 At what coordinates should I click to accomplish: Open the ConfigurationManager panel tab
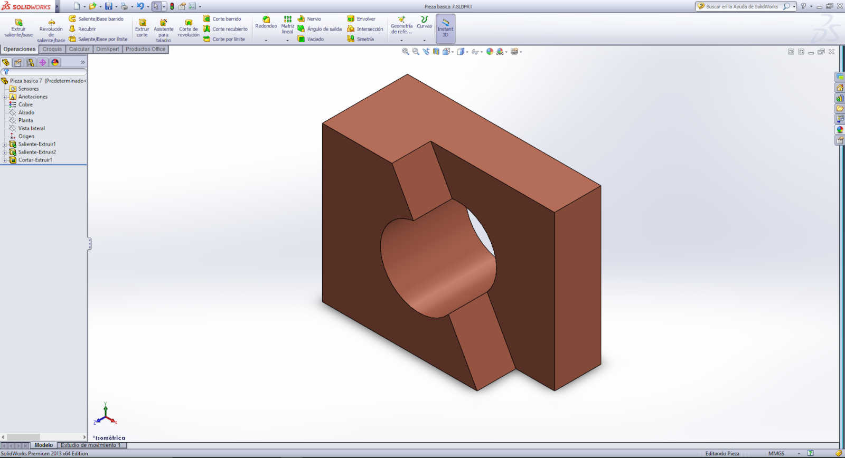(30, 62)
